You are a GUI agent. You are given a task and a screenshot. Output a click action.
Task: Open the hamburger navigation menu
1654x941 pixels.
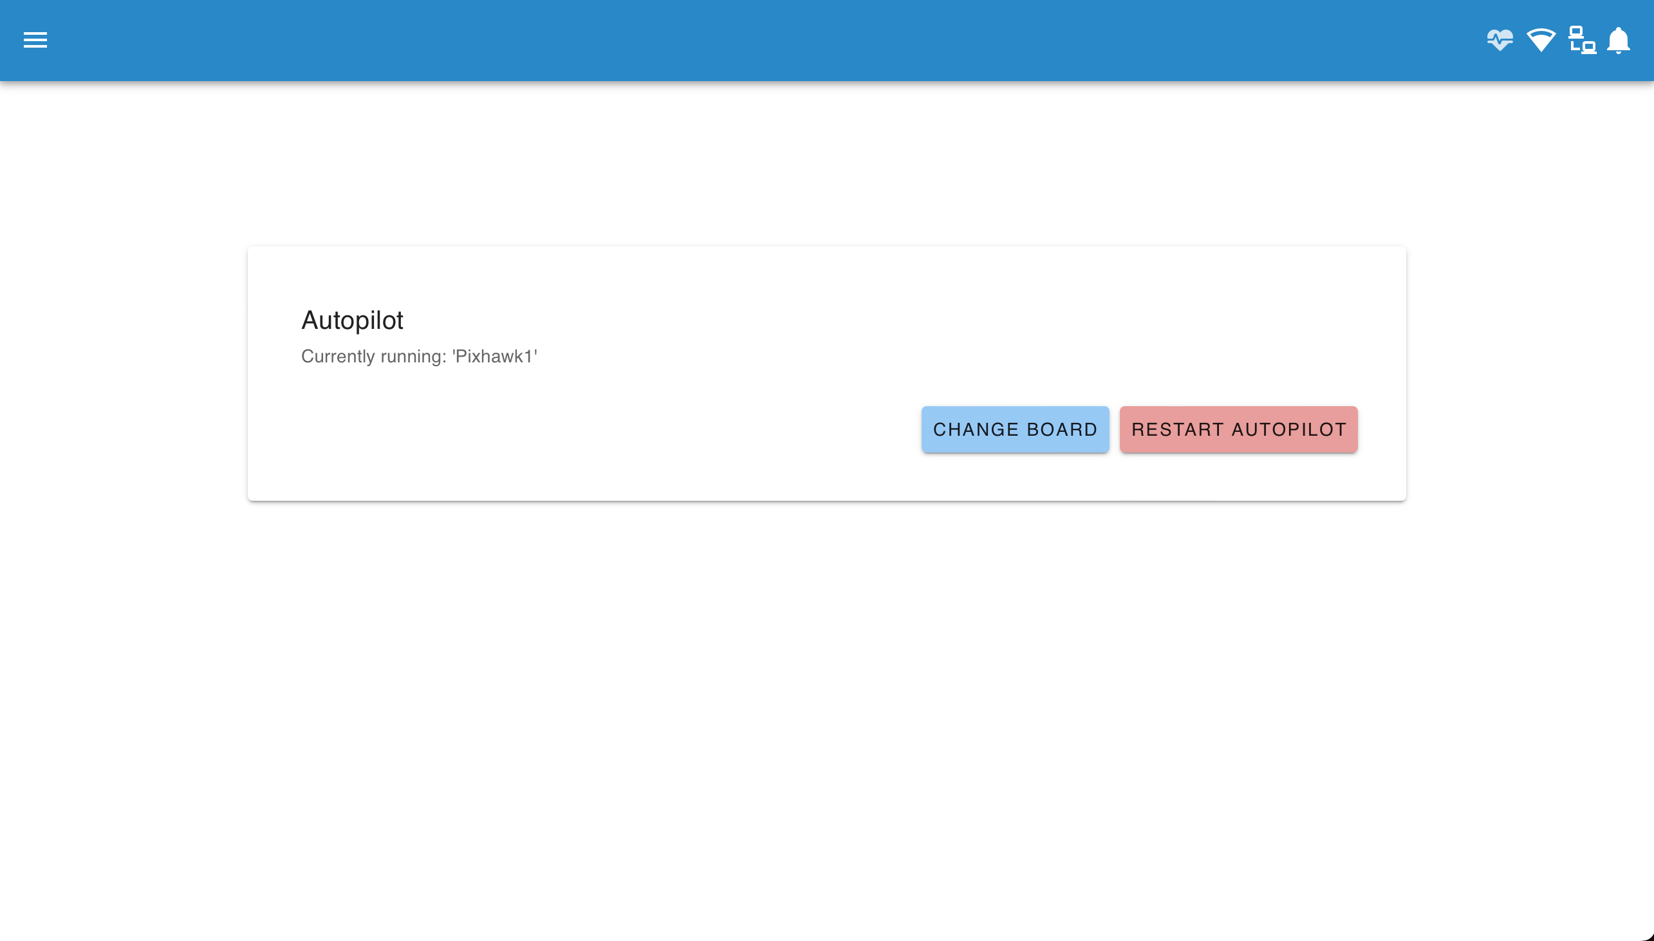pyautogui.click(x=35, y=40)
